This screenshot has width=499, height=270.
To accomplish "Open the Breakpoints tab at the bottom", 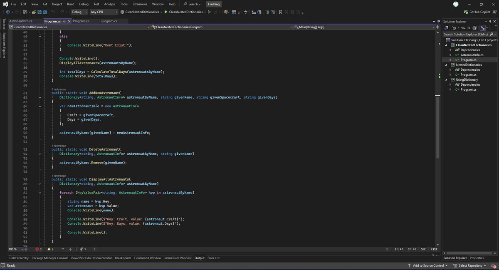I will pyautogui.click(x=123, y=258).
